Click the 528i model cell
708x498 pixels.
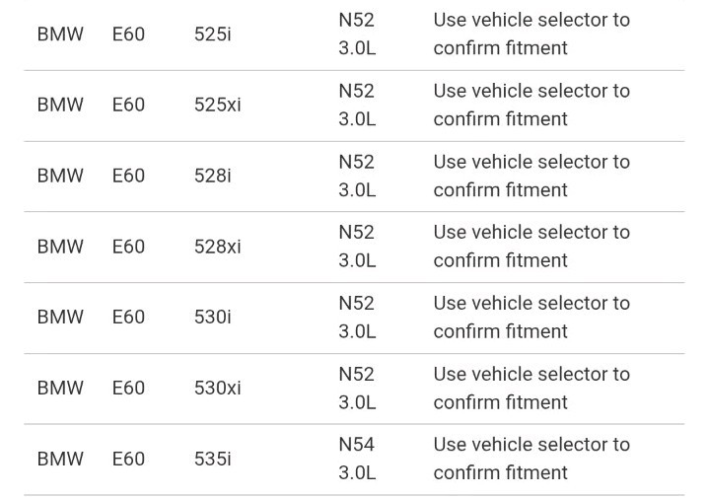(213, 176)
